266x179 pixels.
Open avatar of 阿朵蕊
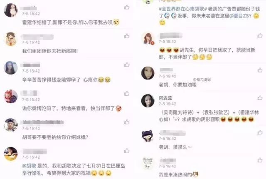[148, 101]
